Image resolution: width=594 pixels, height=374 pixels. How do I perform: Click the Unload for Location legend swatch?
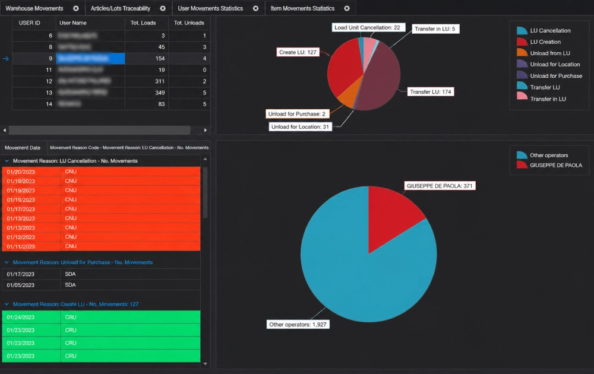(522, 64)
